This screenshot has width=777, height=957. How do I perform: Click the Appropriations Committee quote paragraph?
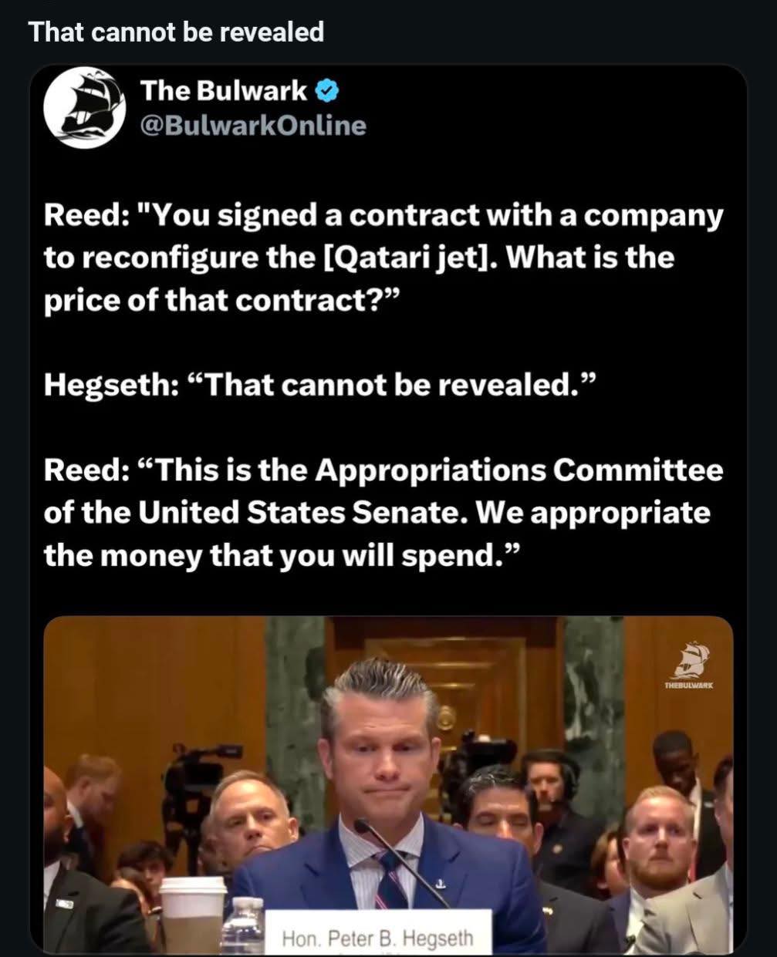point(383,512)
